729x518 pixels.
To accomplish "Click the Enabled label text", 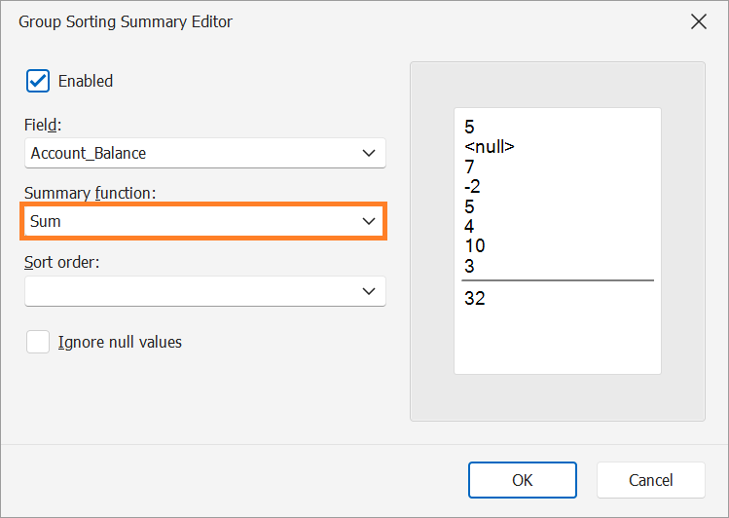I will click(x=86, y=81).
